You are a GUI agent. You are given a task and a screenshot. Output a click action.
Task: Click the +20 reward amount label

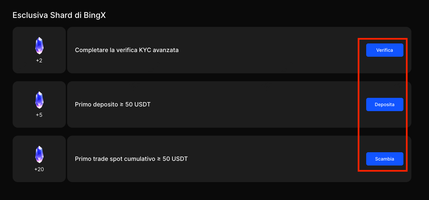(x=39, y=169)
